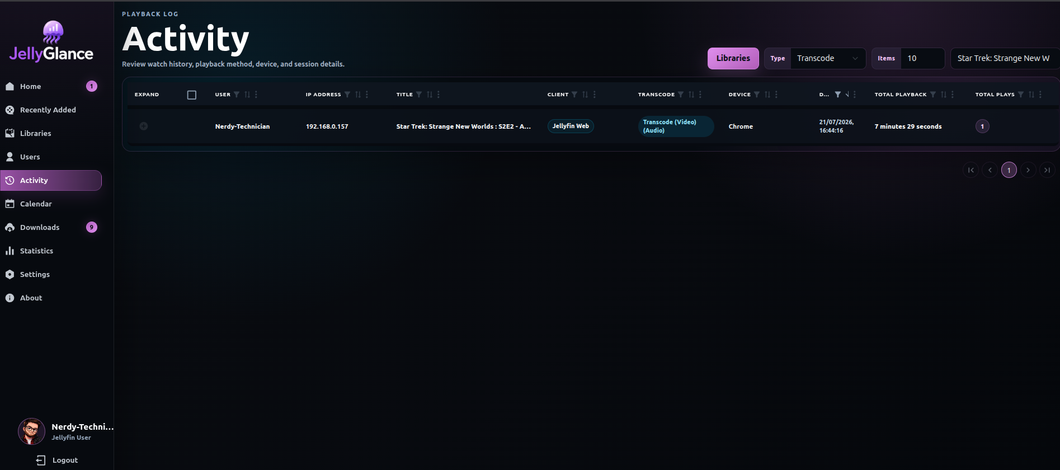
Task: Click the Jellyfin Web client badge
Action: coord(571,126)
